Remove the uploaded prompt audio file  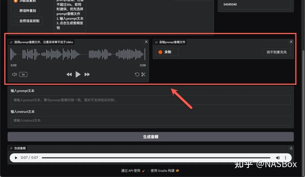[146, 42]
